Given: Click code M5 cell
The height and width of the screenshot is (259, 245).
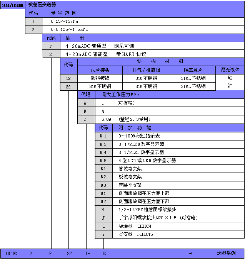Looking at the screenshot, I should [x=104, y=161].
